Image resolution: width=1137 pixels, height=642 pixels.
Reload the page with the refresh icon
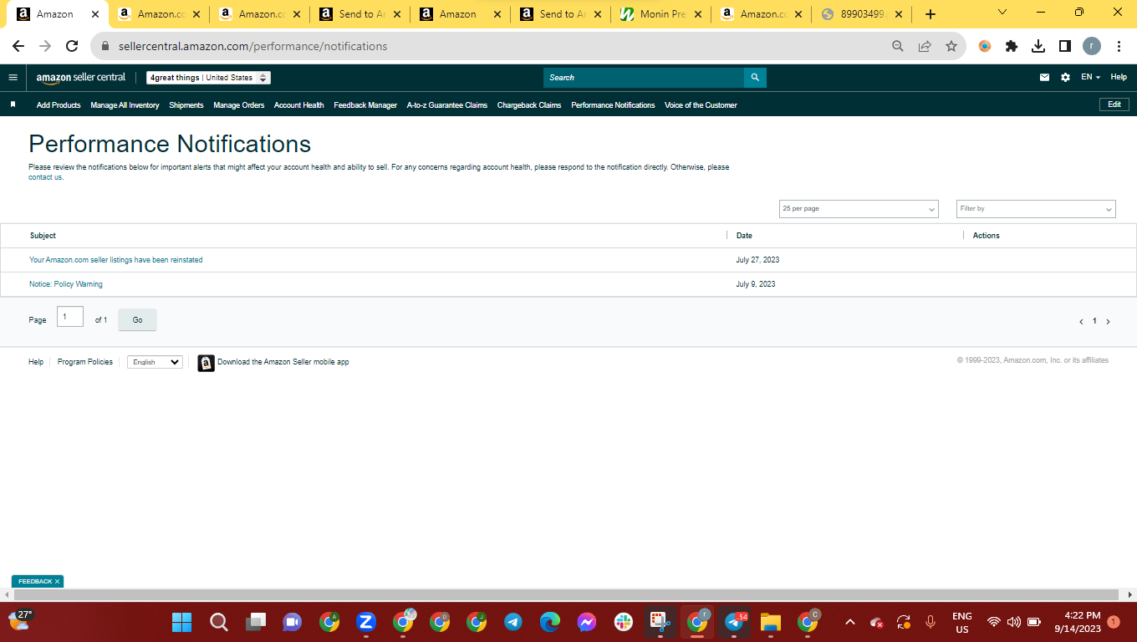[72, 46]
